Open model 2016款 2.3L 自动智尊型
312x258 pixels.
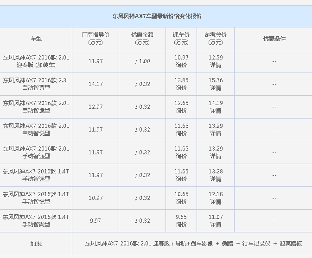(36, 84)
